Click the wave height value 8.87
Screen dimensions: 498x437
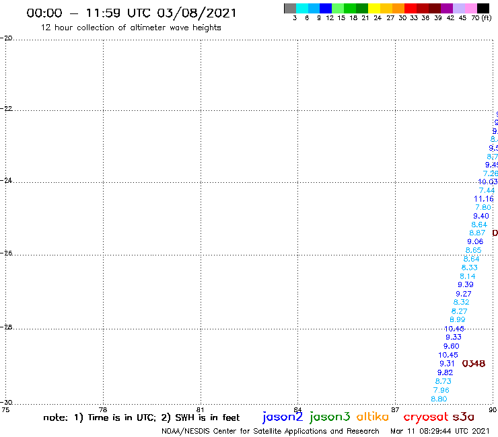[x=477, y=233]
